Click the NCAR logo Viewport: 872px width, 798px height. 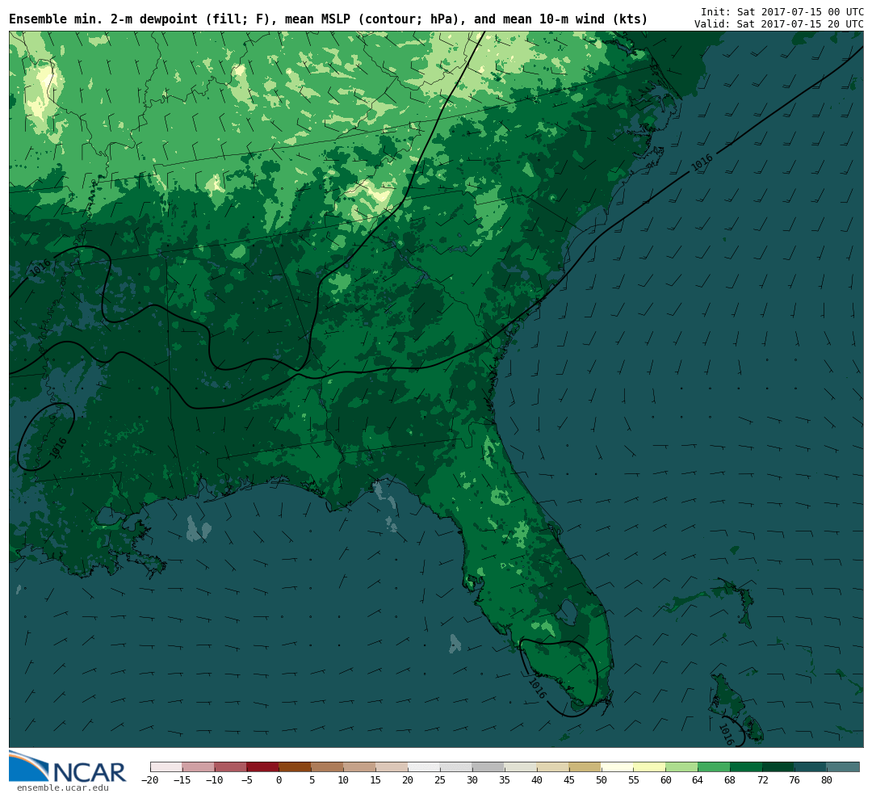67,767
